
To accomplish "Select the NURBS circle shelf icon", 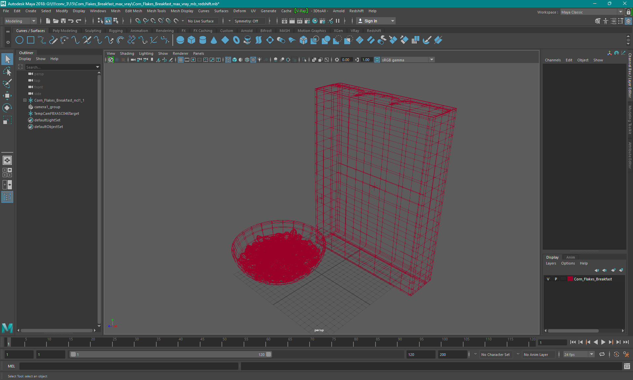I will point(19,40).
